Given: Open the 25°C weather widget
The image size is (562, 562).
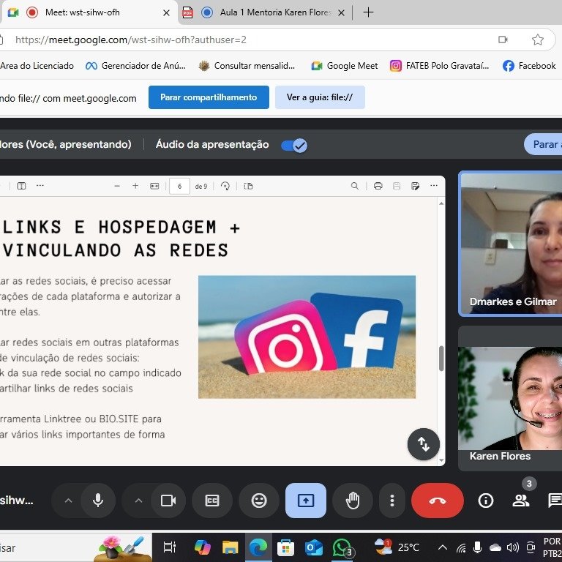Looking at the screenshot, I should [397, 547].
